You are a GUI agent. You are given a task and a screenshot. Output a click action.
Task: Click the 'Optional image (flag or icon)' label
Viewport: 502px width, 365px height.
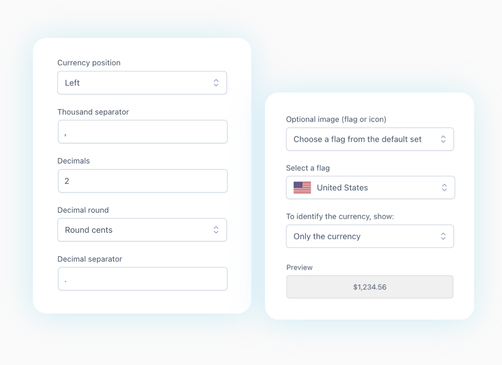tap(336, 119)
